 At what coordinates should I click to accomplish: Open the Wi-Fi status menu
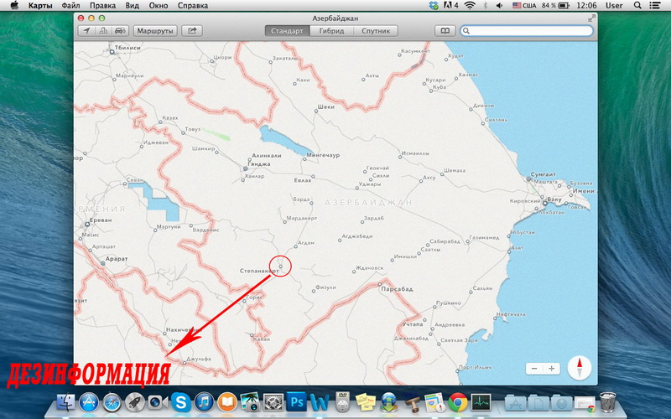(470, 6)
